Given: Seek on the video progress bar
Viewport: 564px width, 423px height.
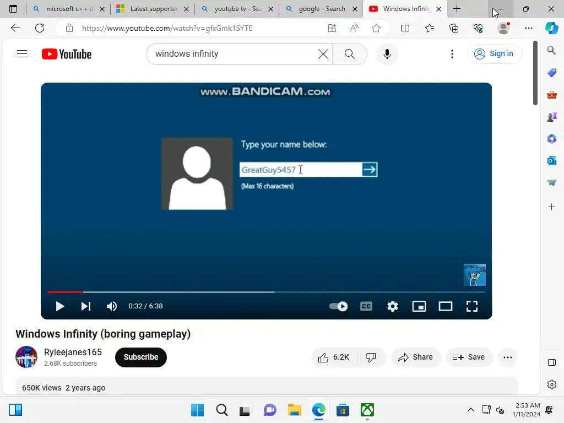Looking at the screenshot, I should pyautogui.click(x=266, y=292).
